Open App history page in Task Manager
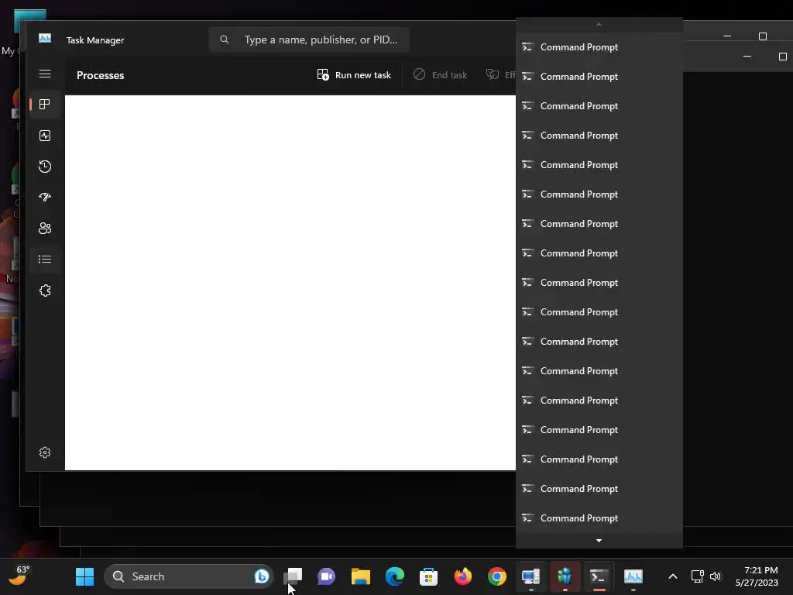This screenshot has height=595, width=793. (x=44, y=167)
